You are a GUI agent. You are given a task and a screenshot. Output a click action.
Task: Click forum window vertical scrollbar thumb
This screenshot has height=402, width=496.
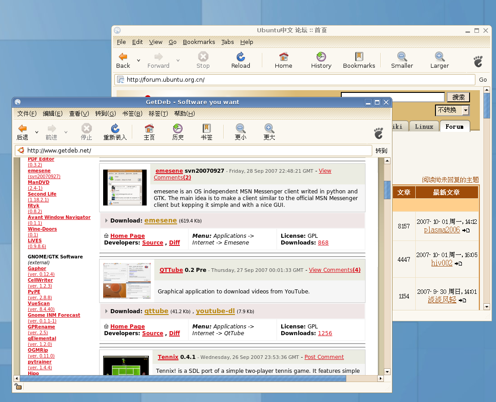(487, 106)
